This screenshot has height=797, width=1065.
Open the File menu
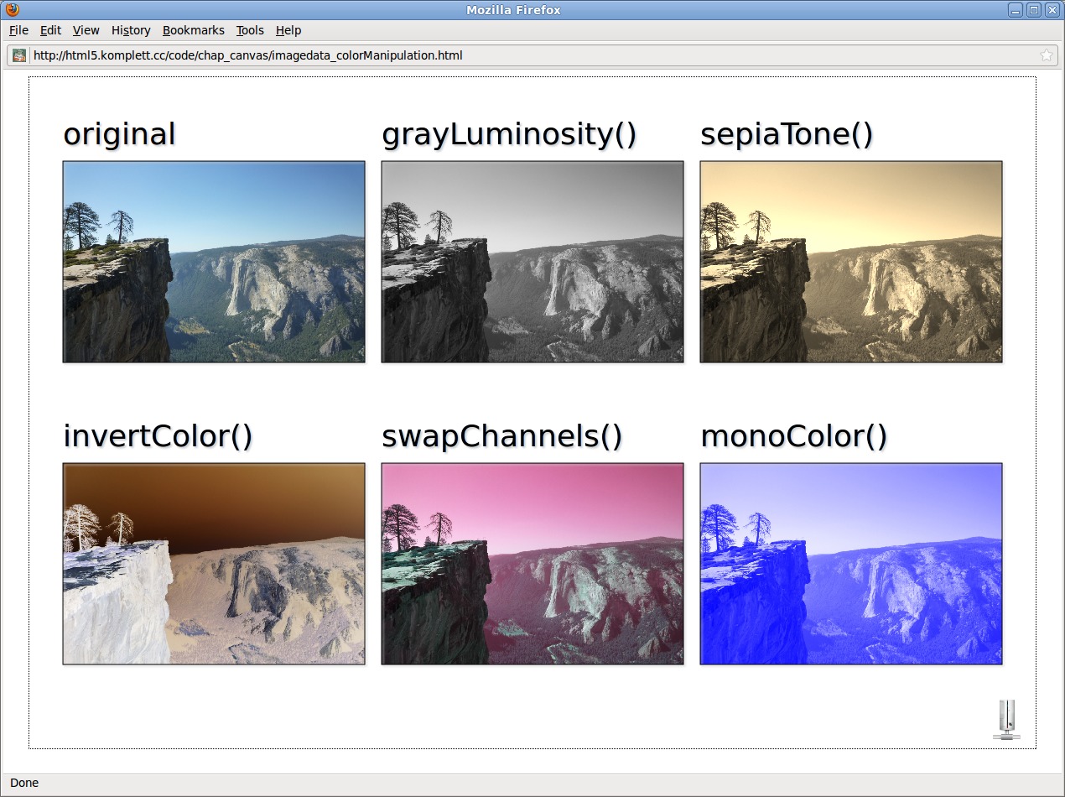[x=18, y=30]
